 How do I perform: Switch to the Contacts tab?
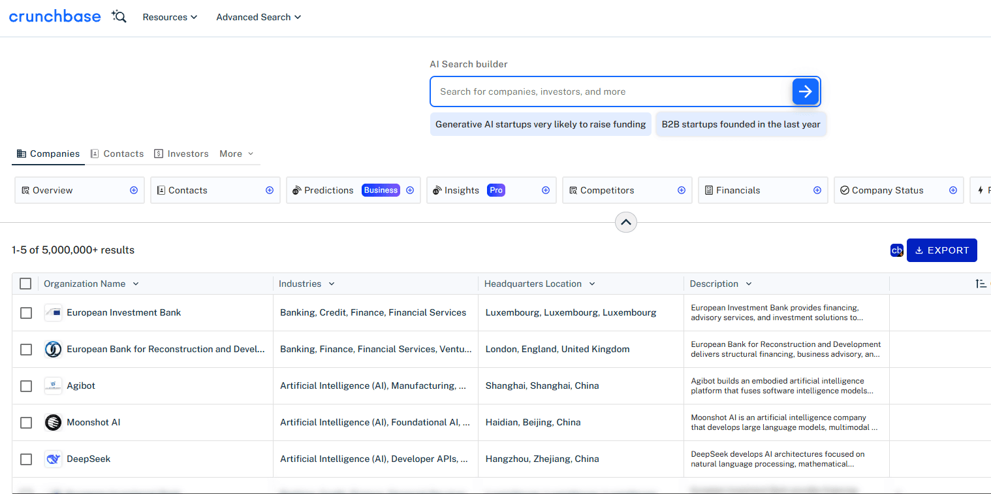(117, 154)
